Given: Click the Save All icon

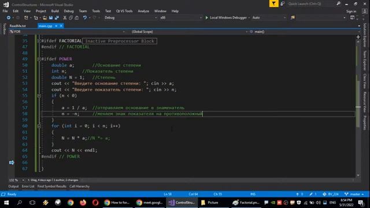Looking at the screenshot, I should point(57,18).
